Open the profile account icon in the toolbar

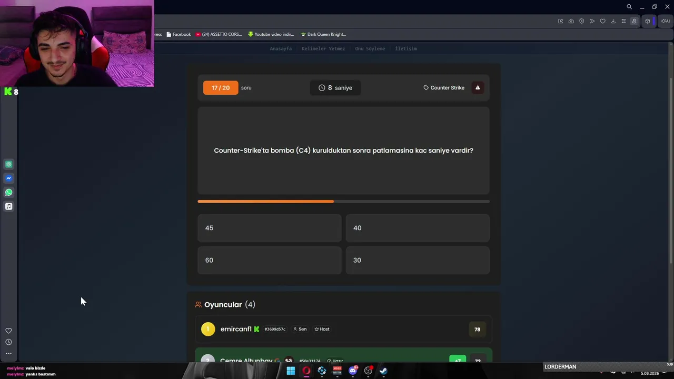click(634, 21)
